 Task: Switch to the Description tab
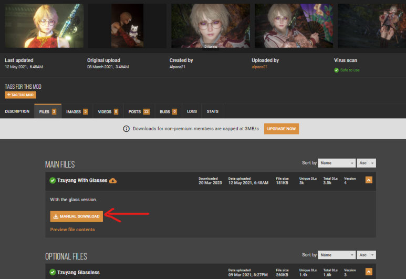pyautogui.click(x=17, y=111)
